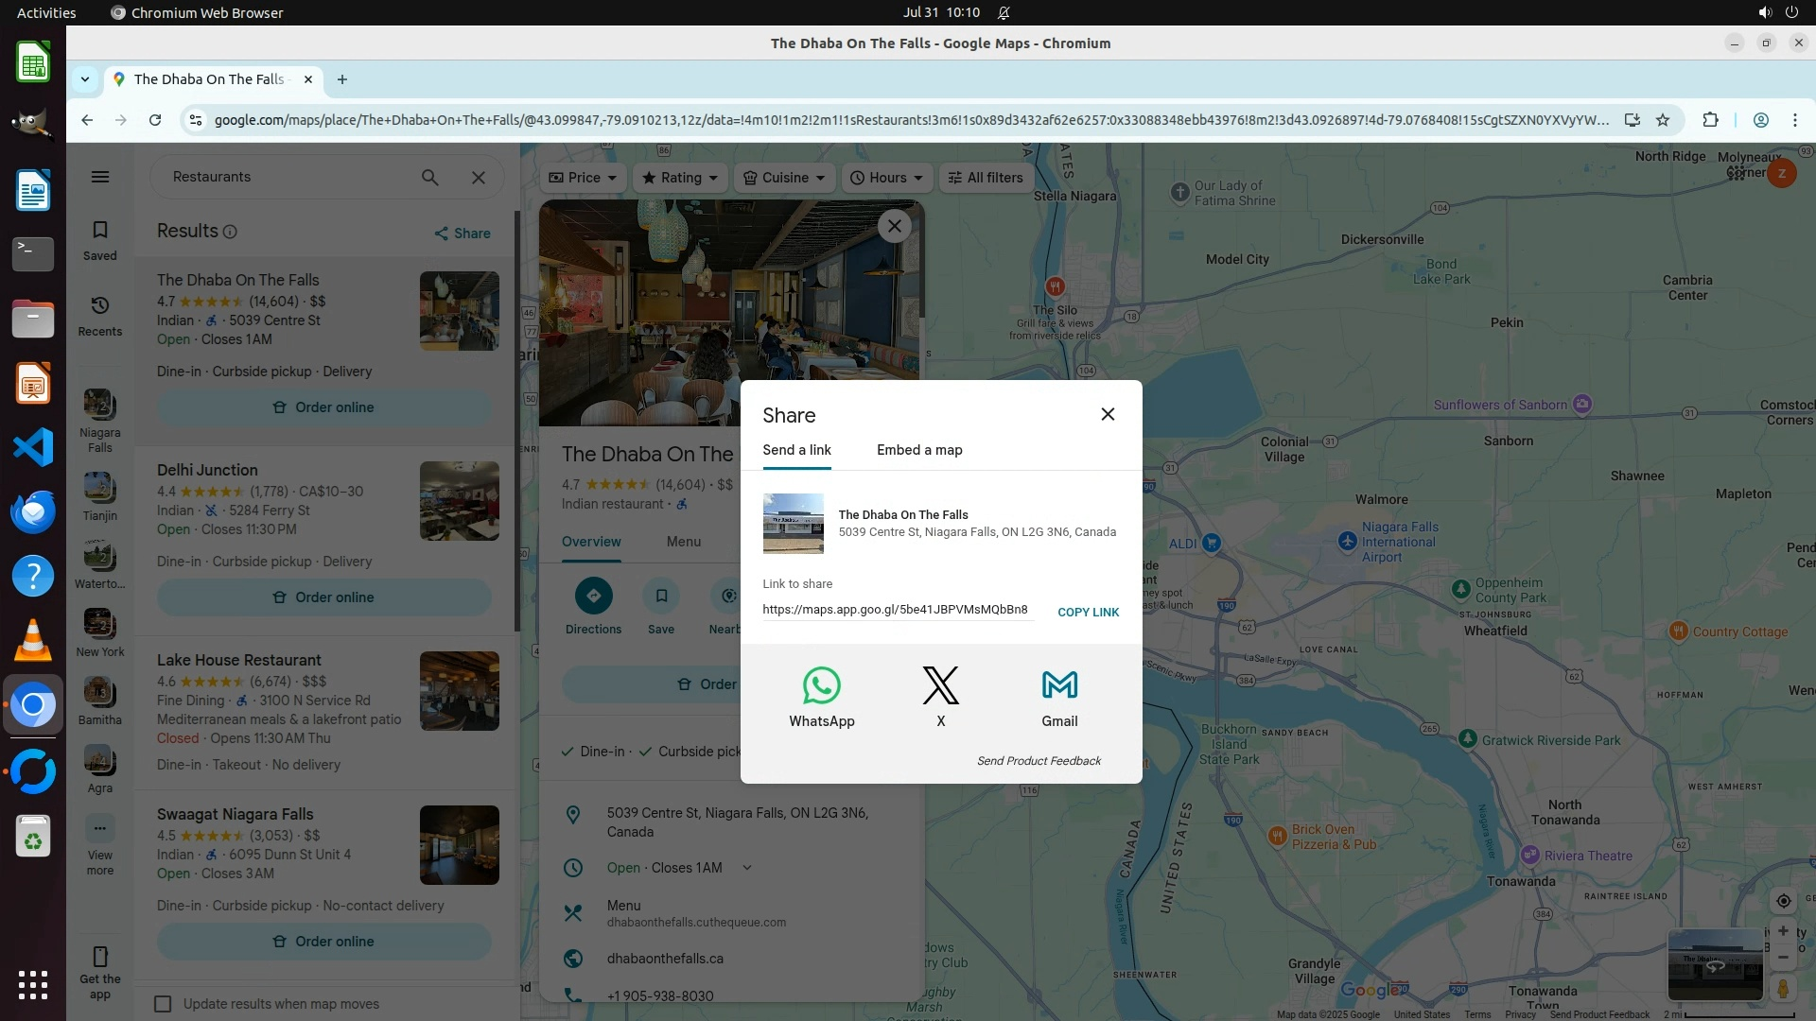
Task: Click COPY LINK button
Action: click(x=1088, y=612)
